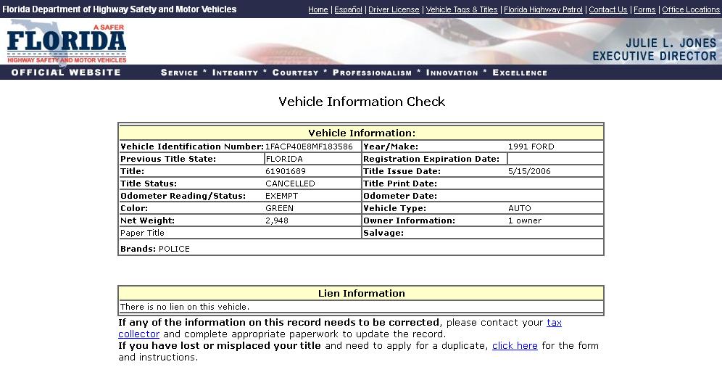Click the Vehicle Information header bar

tap(361, 133)
